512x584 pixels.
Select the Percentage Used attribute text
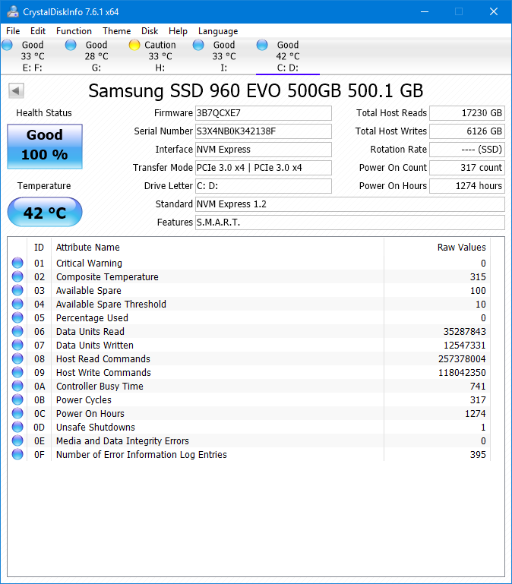(x=92, y=318)
